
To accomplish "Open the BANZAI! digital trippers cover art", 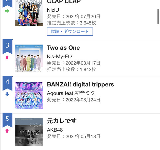I will pyautogui.click(x=29, y=95).
